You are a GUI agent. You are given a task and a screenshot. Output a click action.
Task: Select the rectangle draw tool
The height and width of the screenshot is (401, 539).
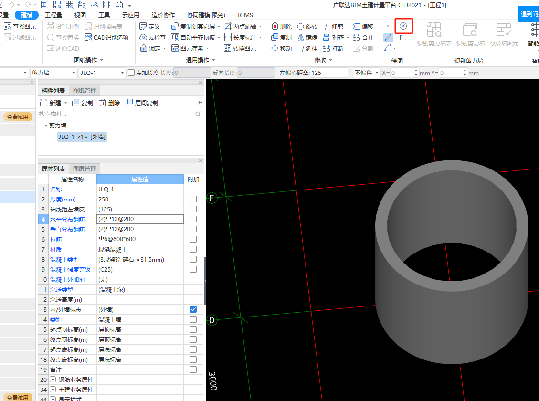pyautogui.click(x=403, y=37)
